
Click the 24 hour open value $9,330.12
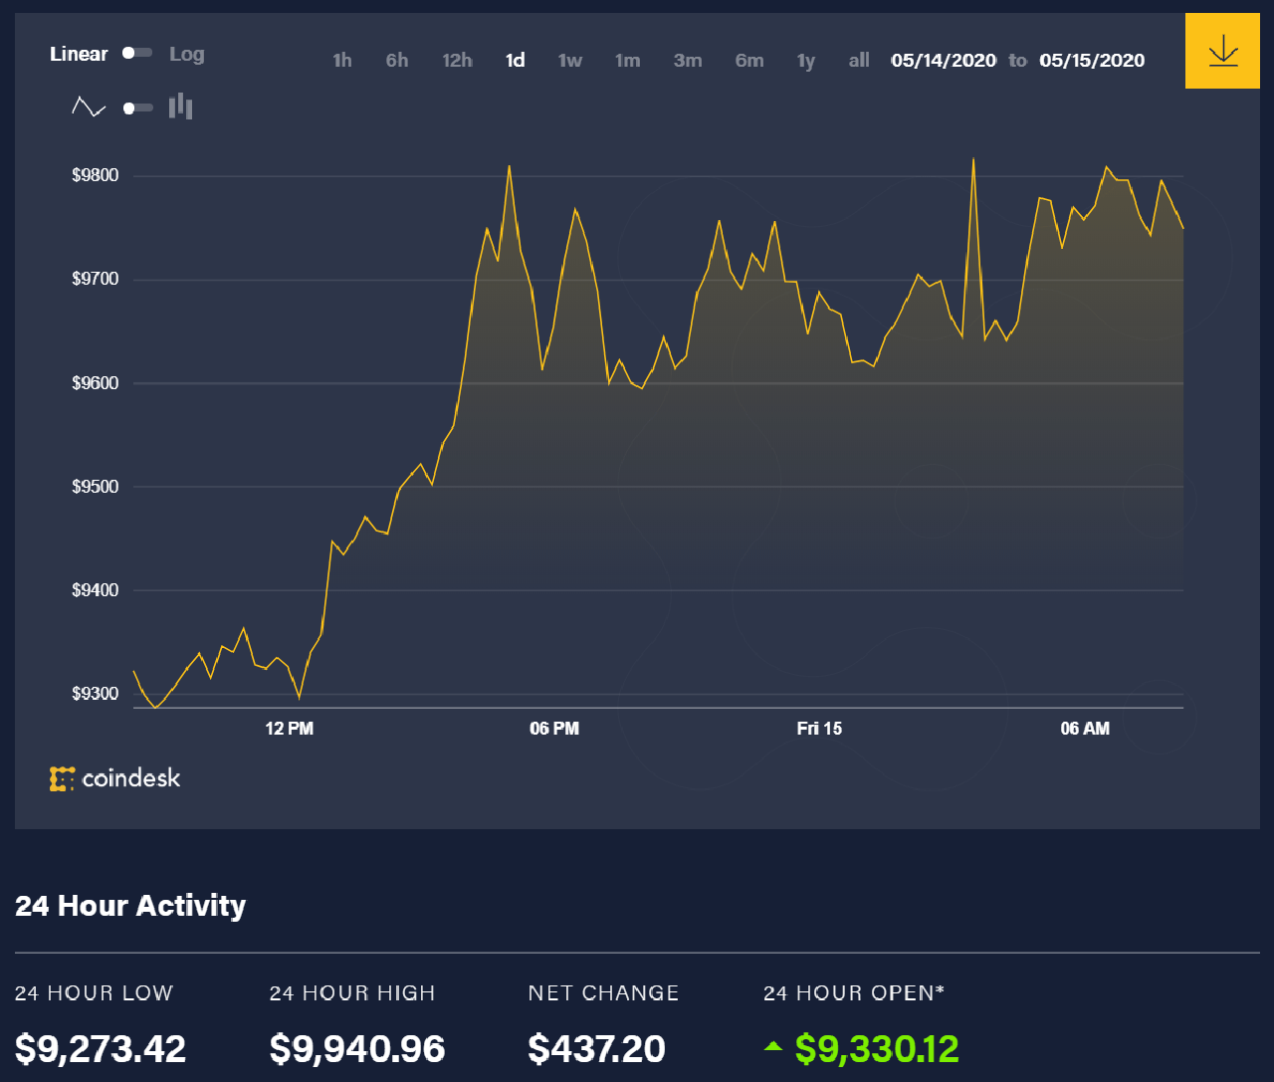click(877, 1049)
